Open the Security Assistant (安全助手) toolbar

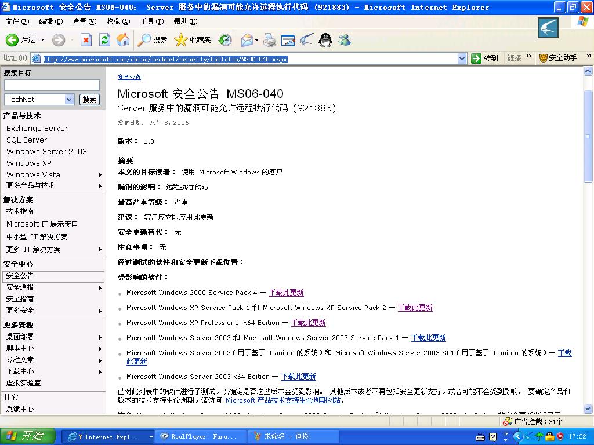pyautogui.click(x=557, y=58)
